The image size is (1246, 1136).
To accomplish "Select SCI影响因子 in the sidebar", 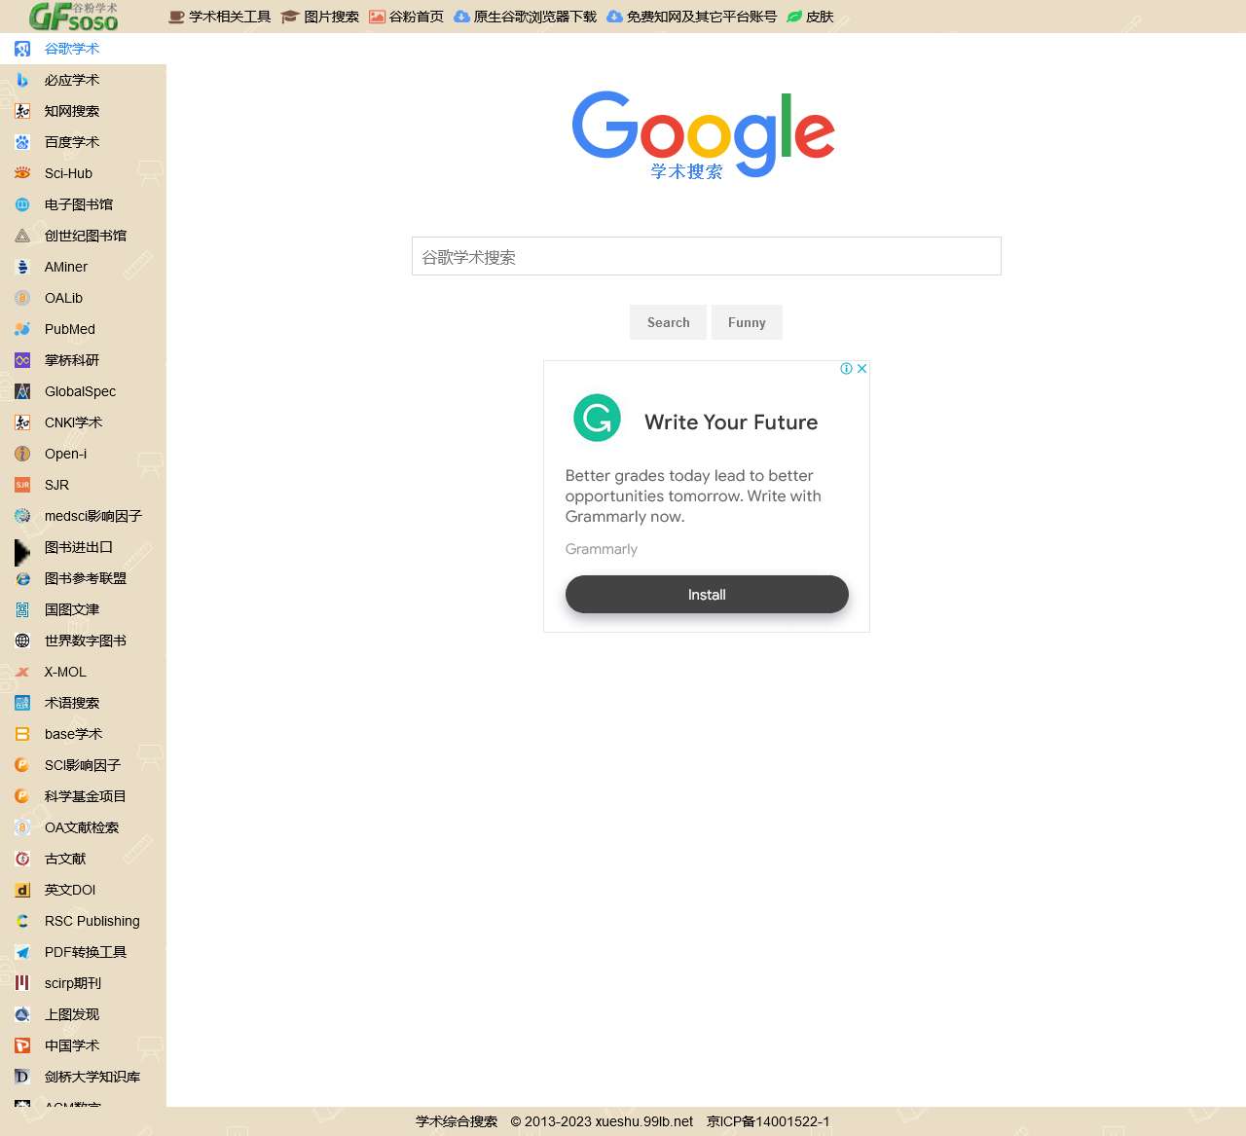I will pos(83,765).
